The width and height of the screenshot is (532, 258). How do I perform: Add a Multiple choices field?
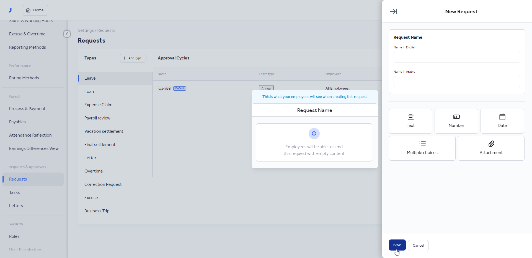[422, 148]
